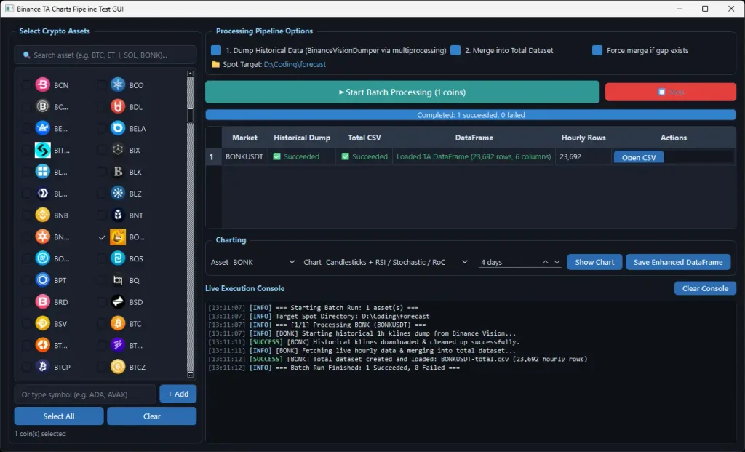Toggle Dump Historical Data checkbox
This screenshot has width=745, height=452.
[215, 50]
